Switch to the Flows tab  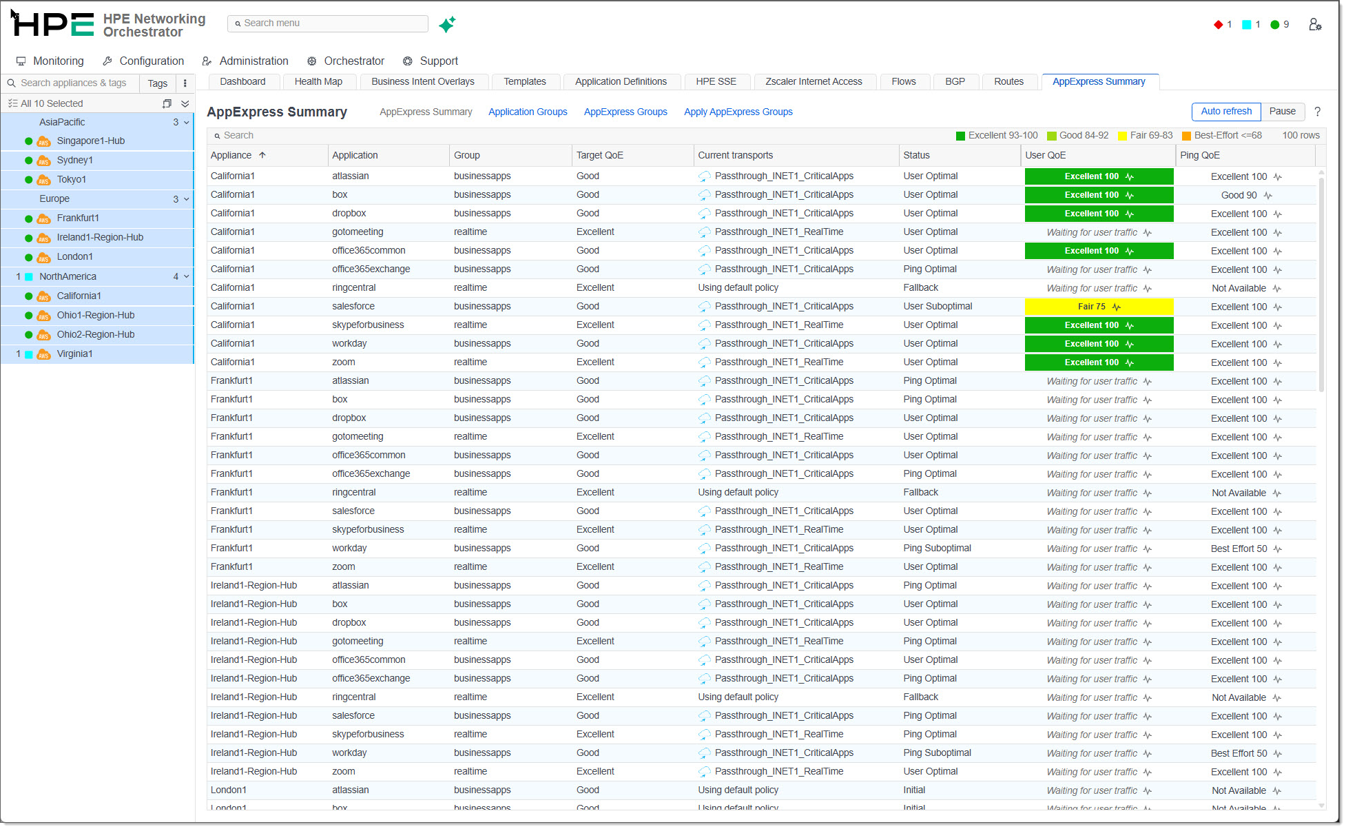coord(904,81)
